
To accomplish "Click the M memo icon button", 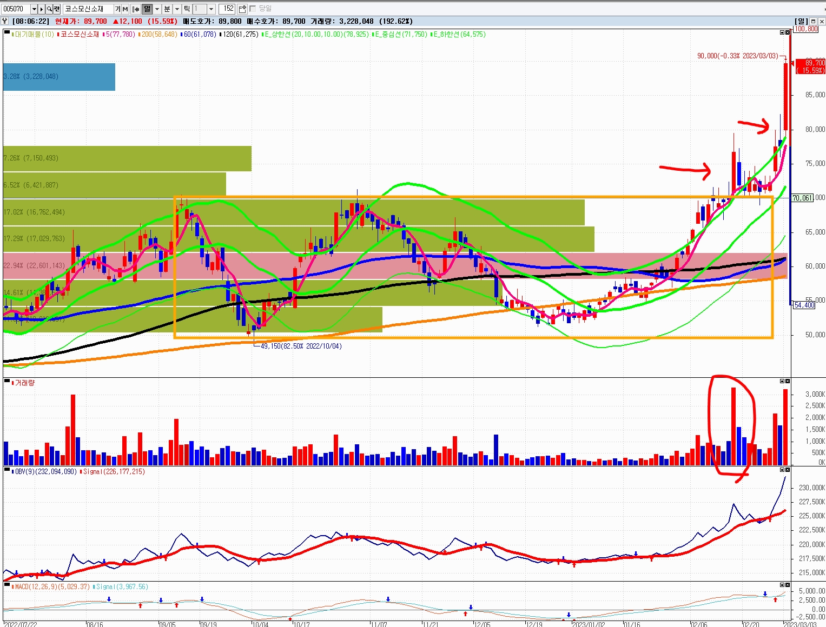I will [125, 9].
